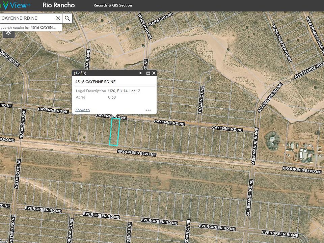Select the cyan highlighted parcel
324x243 pixels.
pos(114,132)
